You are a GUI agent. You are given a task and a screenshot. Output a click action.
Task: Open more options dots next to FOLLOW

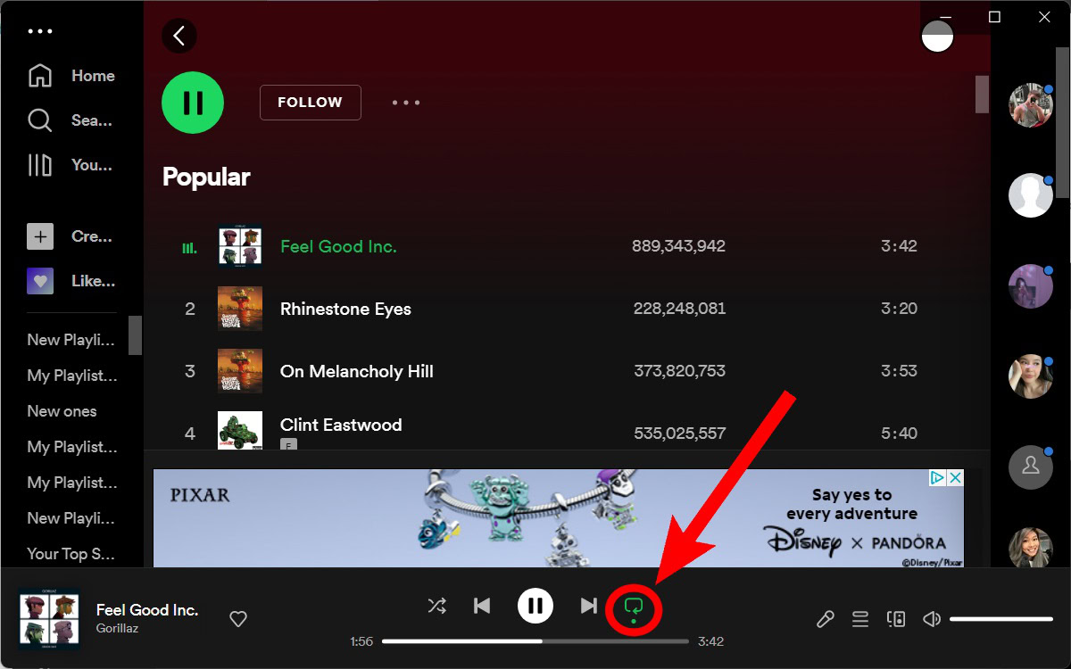pos(406,103)
